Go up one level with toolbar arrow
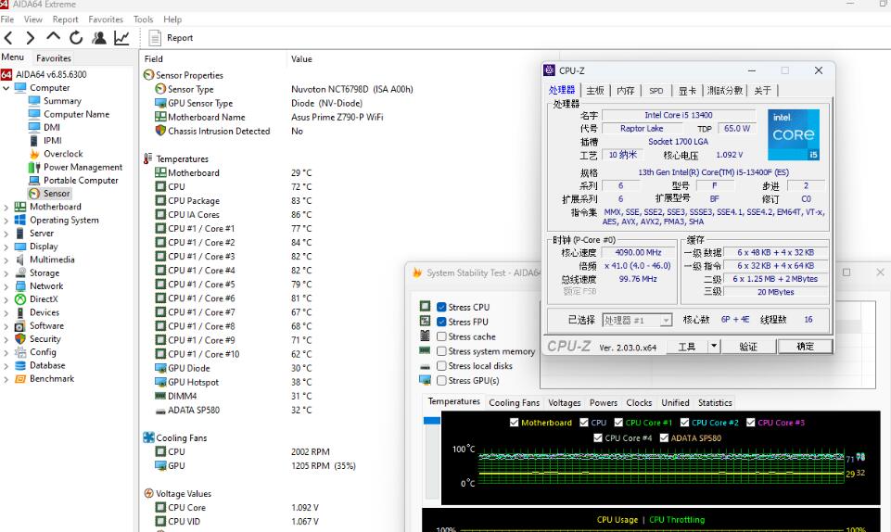 click(x=53, y=37)
